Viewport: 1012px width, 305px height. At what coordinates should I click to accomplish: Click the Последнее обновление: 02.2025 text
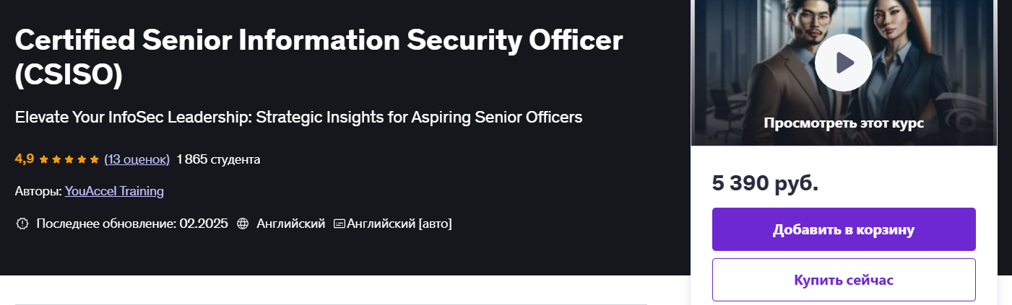[132, 224]
